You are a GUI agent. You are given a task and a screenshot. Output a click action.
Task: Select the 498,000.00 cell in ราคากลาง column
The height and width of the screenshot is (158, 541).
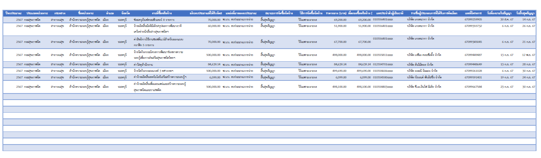pos(339,55)
